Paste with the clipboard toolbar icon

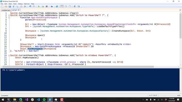(21, 7)
